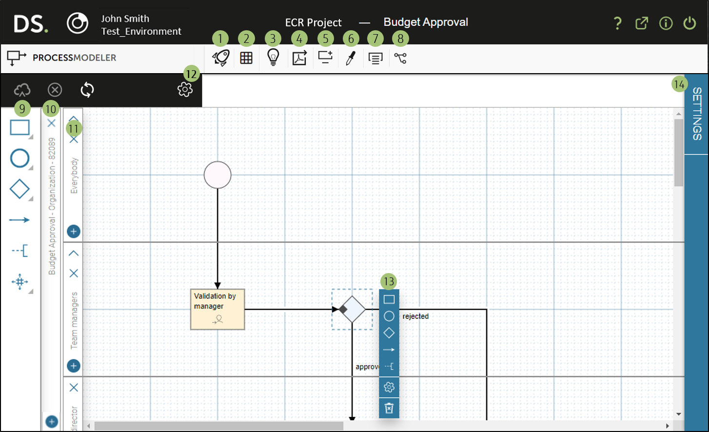
Task: Click the scroll right arrow
Action: [x=668, y=426]
